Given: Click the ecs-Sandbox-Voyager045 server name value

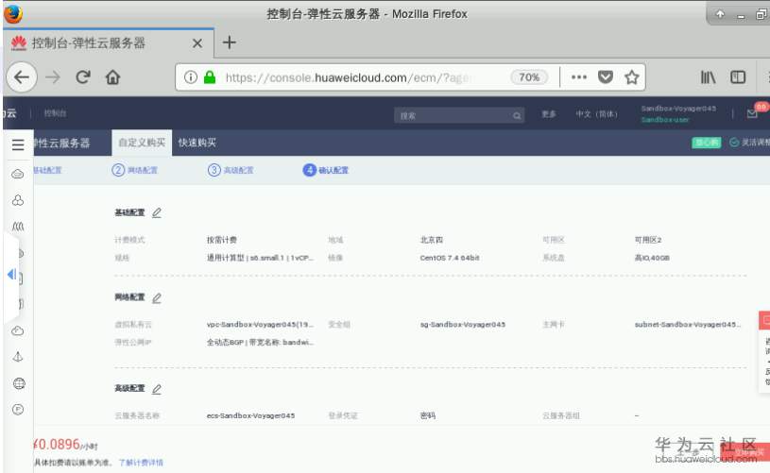Looking at the screenshot, I should click(250, 415).
